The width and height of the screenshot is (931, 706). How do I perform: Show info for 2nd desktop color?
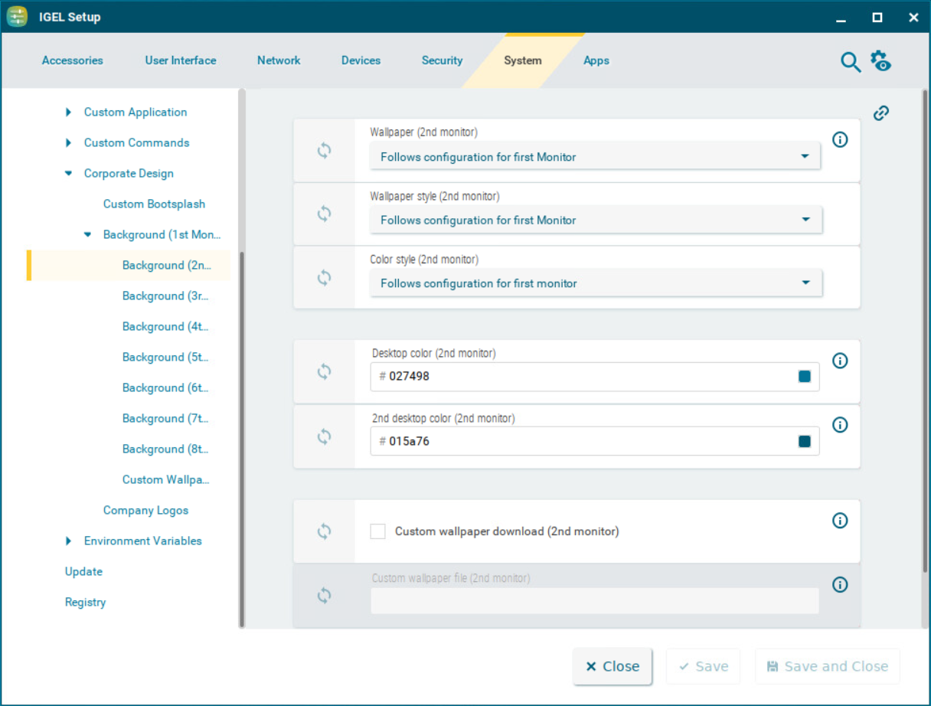point(840,425)
